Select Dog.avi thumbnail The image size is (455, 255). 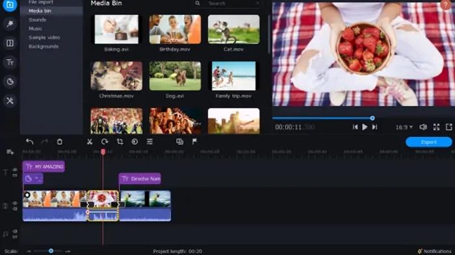coord(175,76)
